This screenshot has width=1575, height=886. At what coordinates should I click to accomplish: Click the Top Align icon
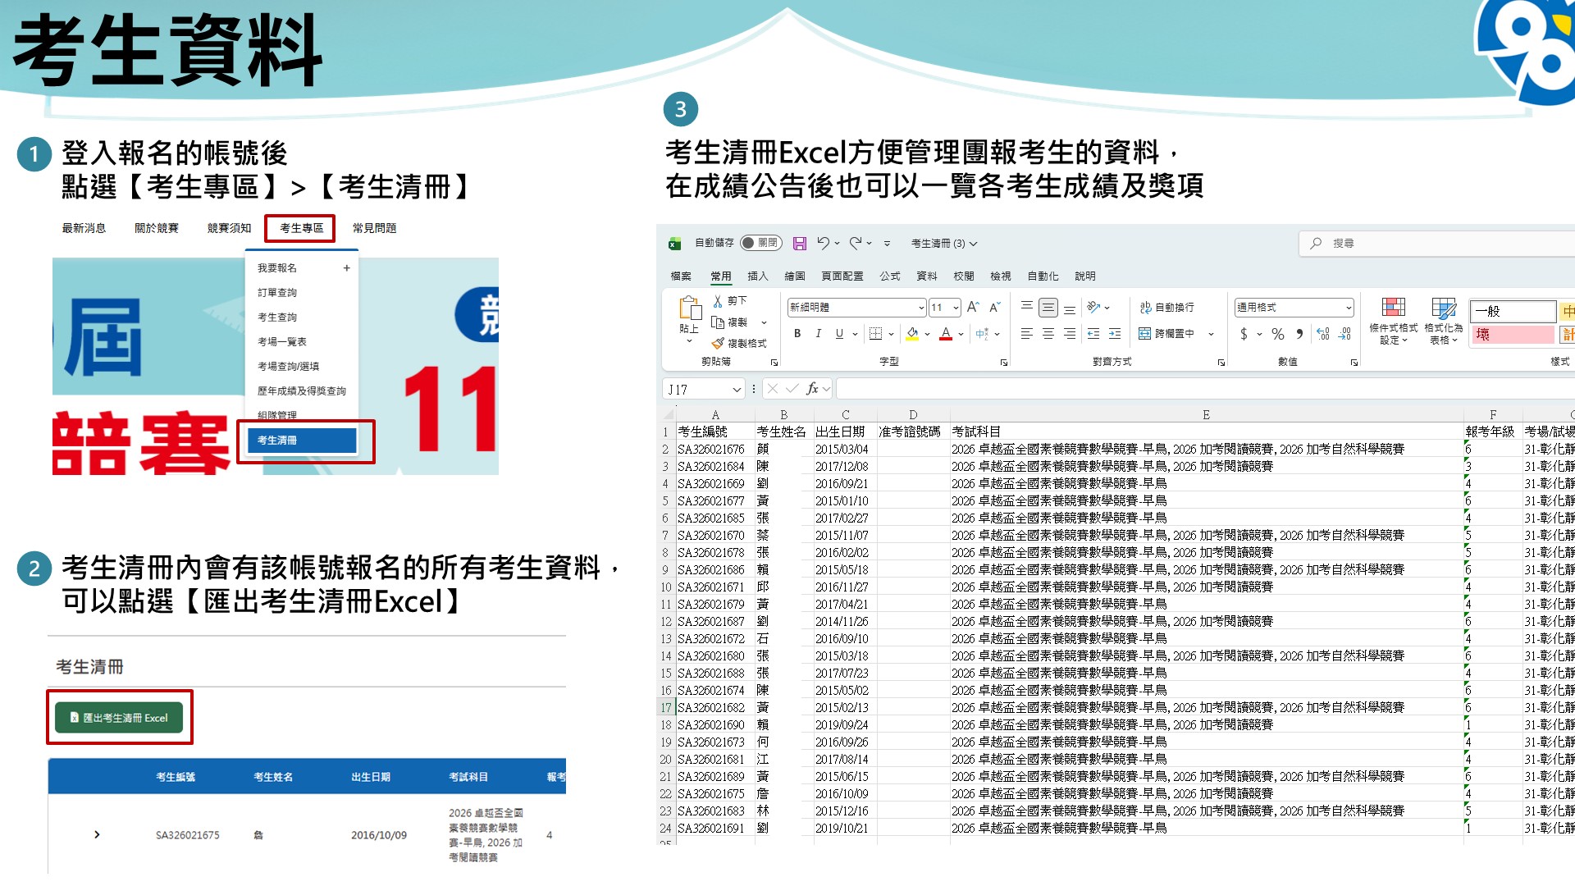pyautogui.click(x=1026, y=308)
